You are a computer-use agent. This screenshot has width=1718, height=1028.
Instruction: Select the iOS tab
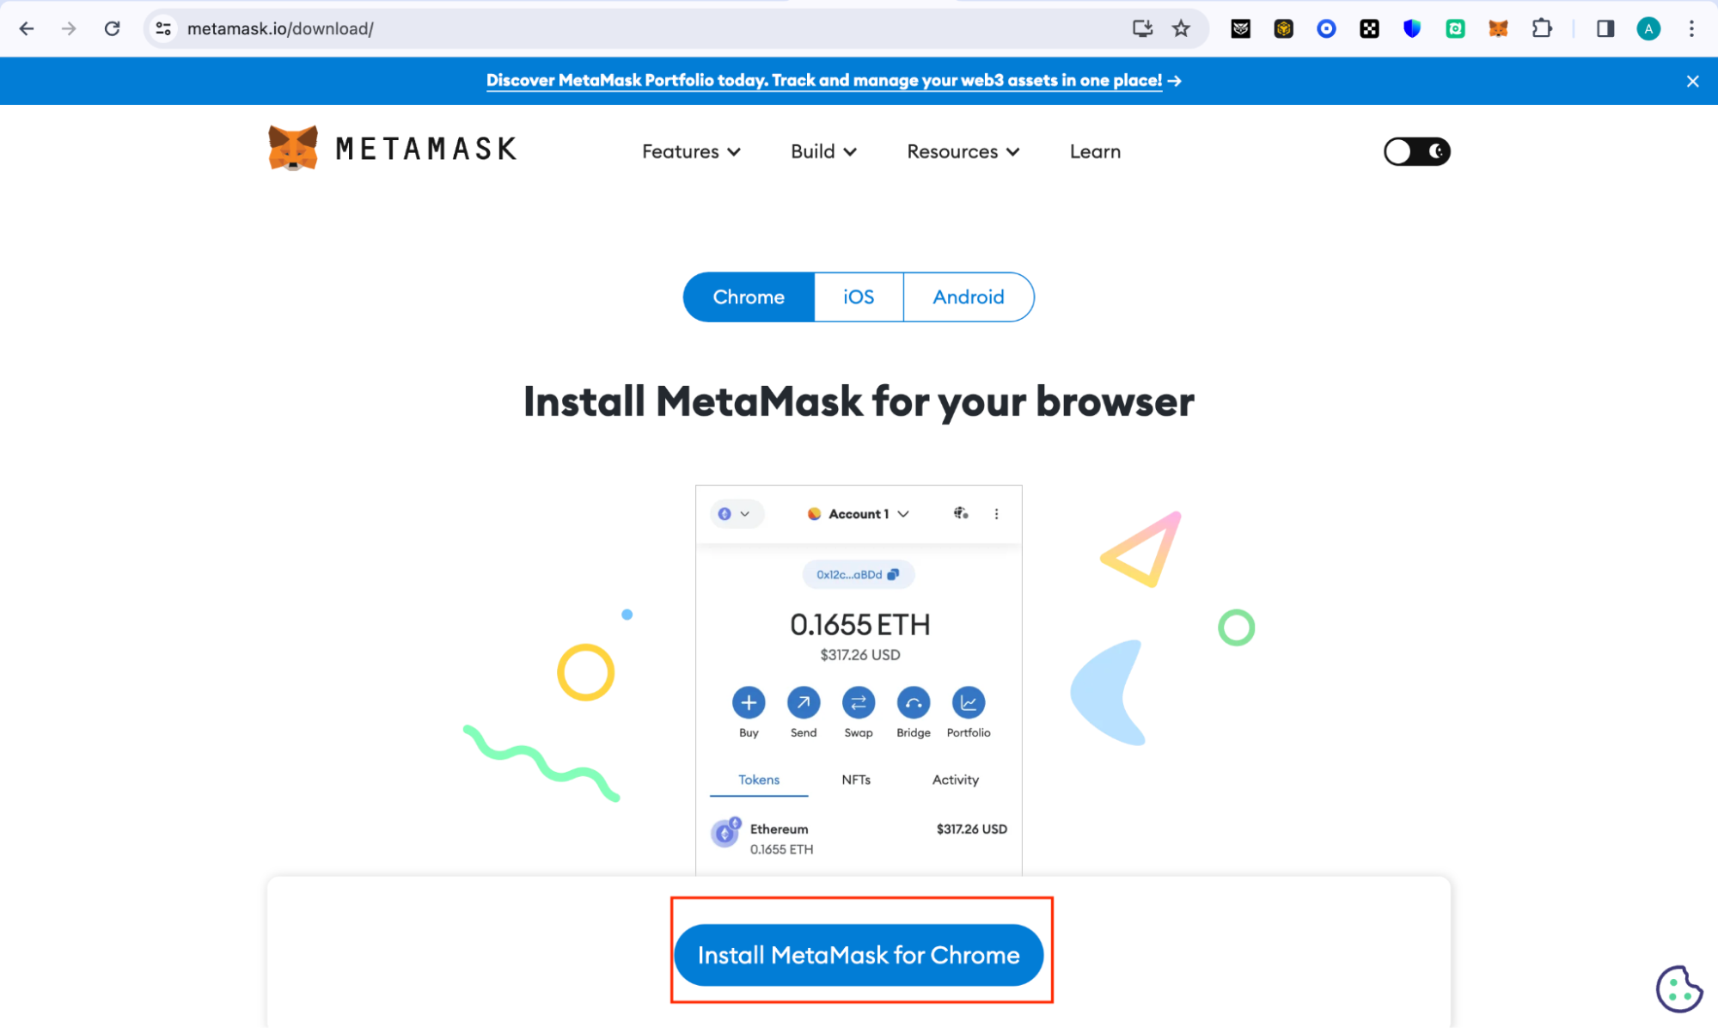(x=857, y=297)
